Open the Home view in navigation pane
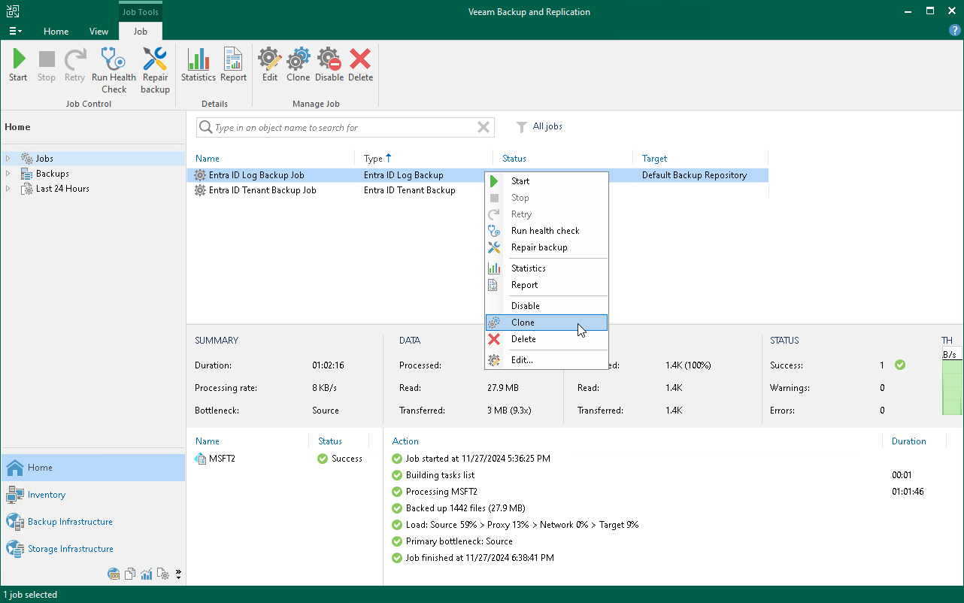This screenshot has height=603, width=964. (x=92, y=468)
